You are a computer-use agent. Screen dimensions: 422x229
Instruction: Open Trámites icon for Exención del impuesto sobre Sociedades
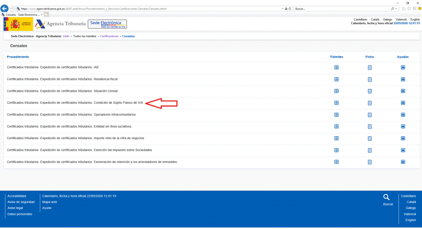click(x=336, y=150)
